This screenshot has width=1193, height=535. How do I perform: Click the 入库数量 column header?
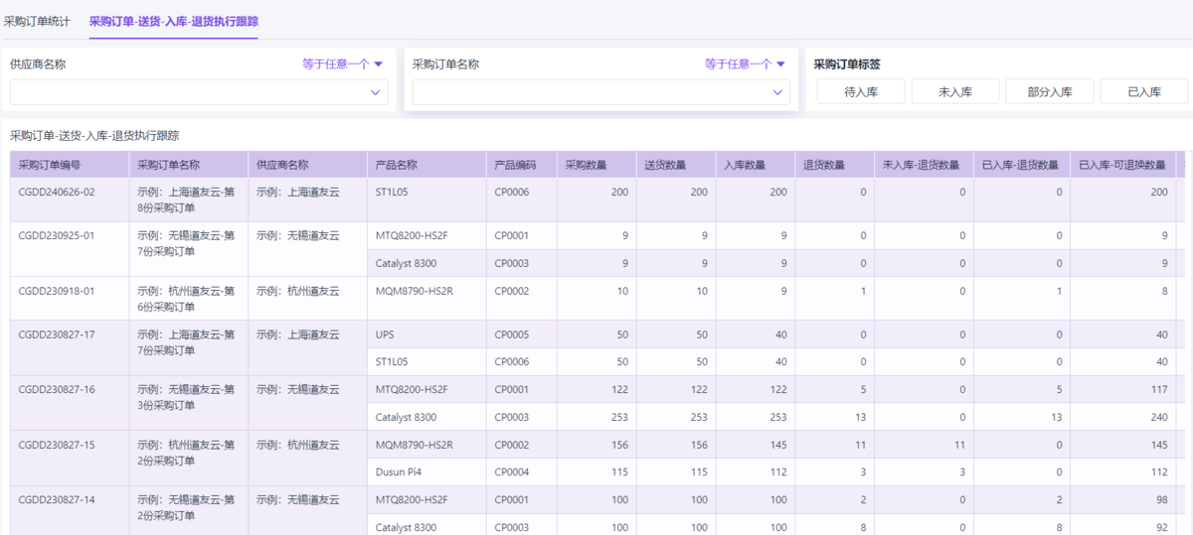pyautogui.click(x=745, y=165)
